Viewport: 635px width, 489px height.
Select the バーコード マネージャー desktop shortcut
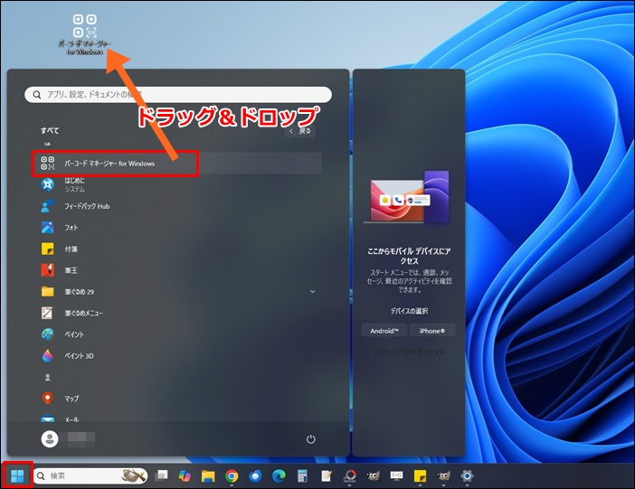[x=85, y=35]
